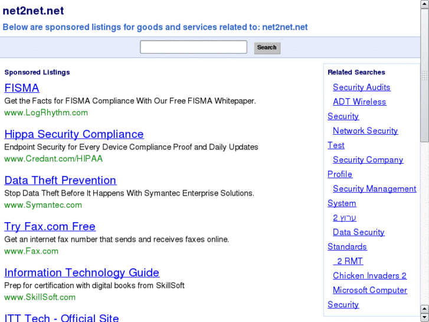Visit www.Credant.com/HIPAA link
Screen dimensions: 429x322
coord(53,159)
